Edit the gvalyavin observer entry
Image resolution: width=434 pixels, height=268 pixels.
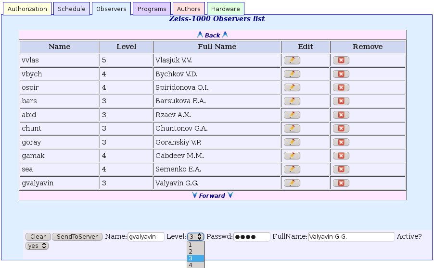pos(292,183)
